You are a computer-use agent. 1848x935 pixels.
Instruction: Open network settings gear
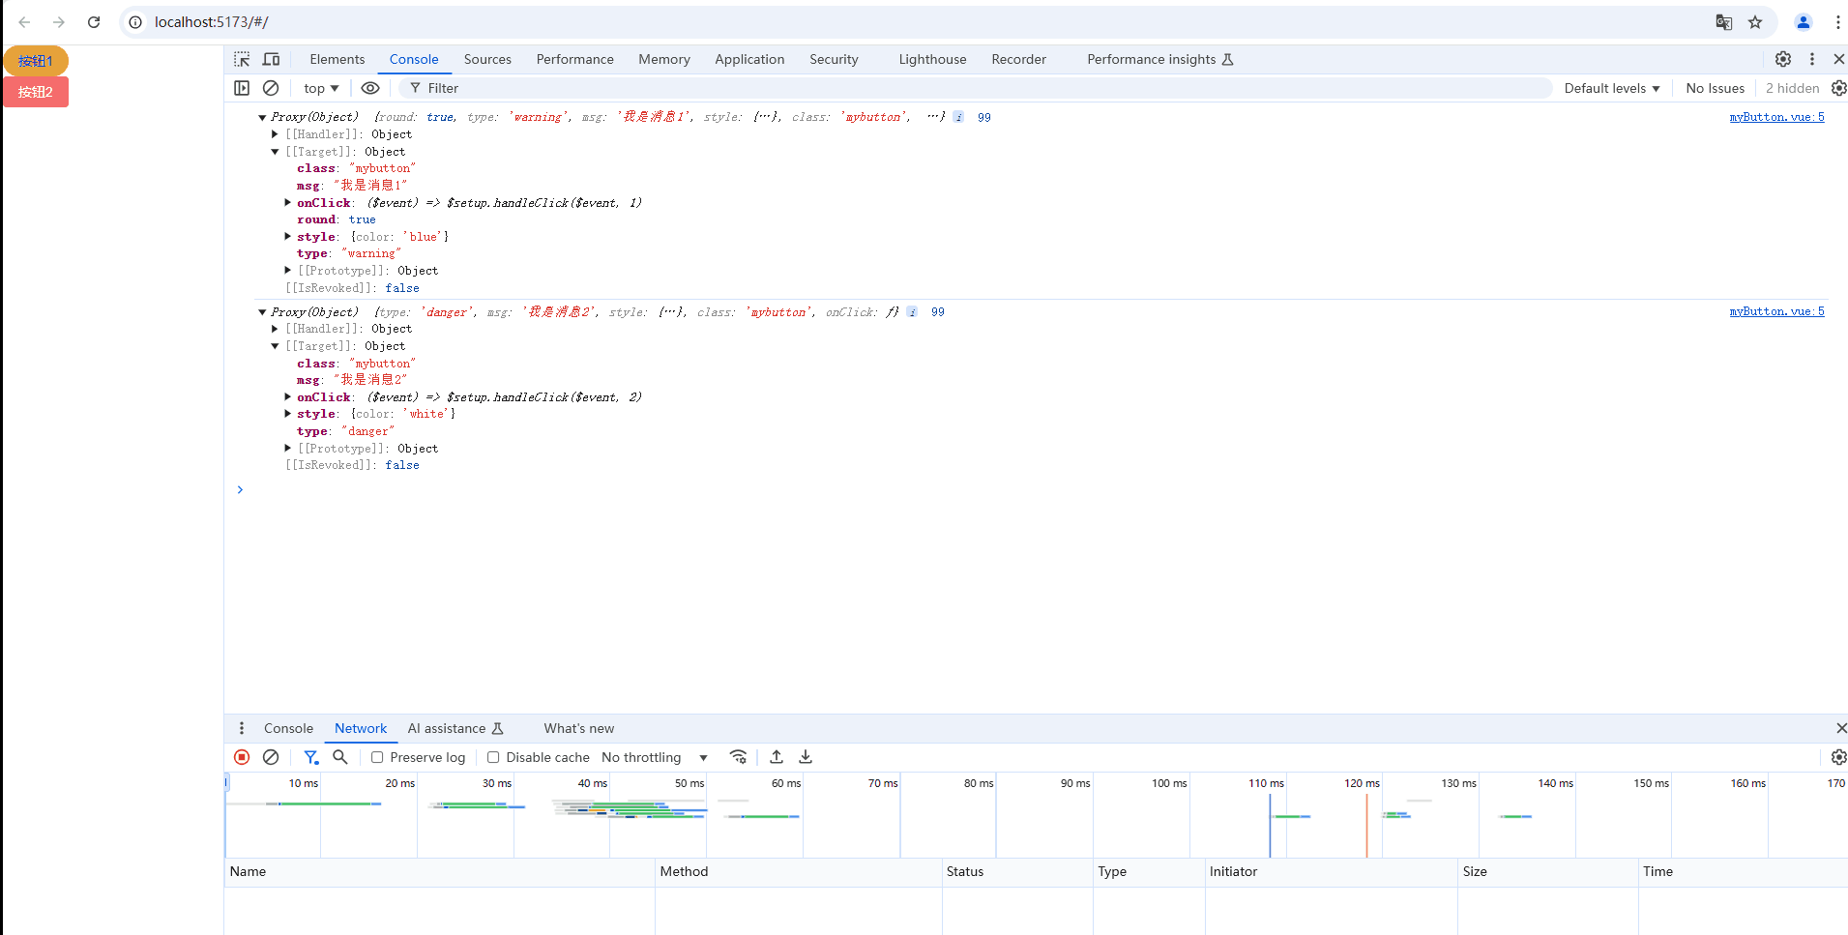click(x=1838, y=757)
